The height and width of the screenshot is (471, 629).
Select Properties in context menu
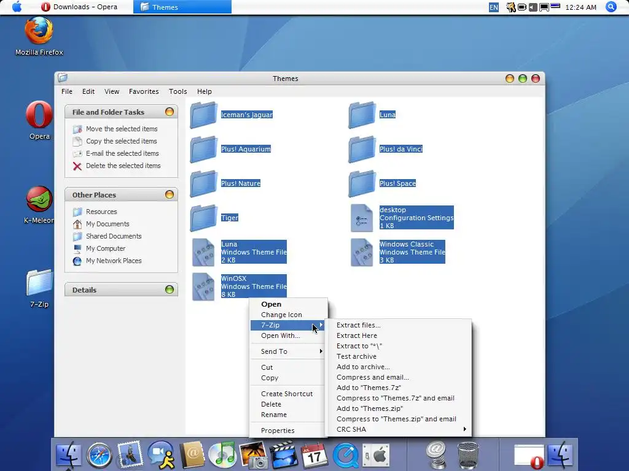[x=287, y=431]
